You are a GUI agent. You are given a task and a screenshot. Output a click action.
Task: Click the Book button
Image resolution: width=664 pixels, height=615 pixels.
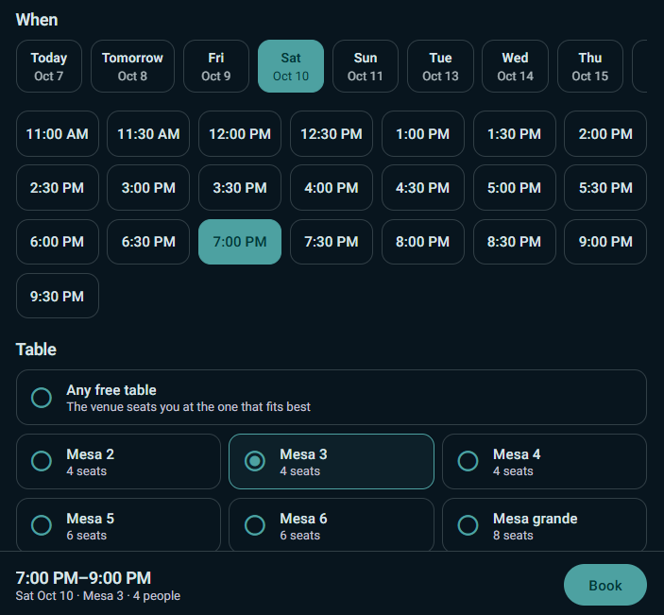pos(605,585)
